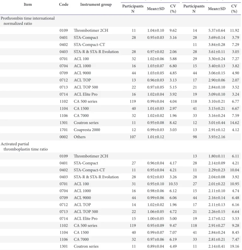The image size is (242, 250).
Task: Select the CV value '5.88'
Action: (x=173, y=59)
